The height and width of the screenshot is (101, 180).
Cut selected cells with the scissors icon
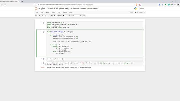pyautogui.click(x=42, y=16)
